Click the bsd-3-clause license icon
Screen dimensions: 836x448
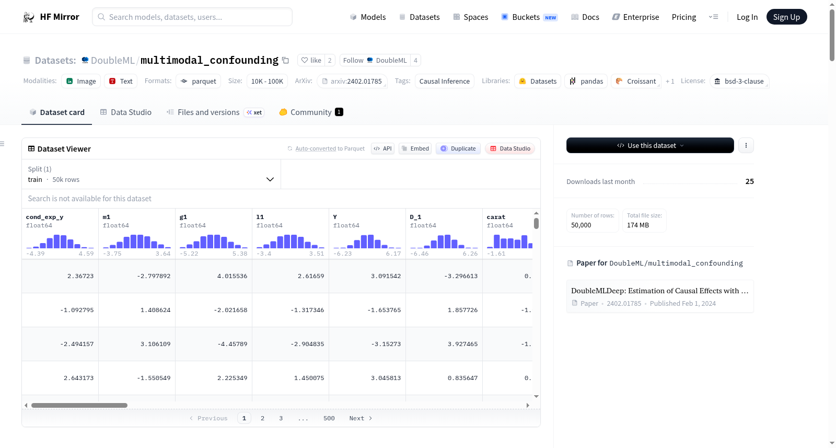pyautogui.click(x=717, y=81)
